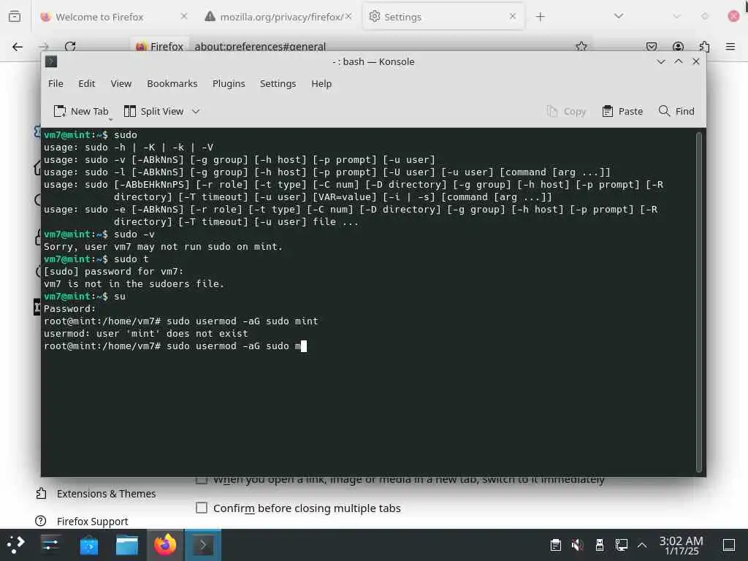The height and width of the screenshot is (561, 748).
Task: Open Firefox Support link
Action: pyautogui.click(x=82, y=521)
